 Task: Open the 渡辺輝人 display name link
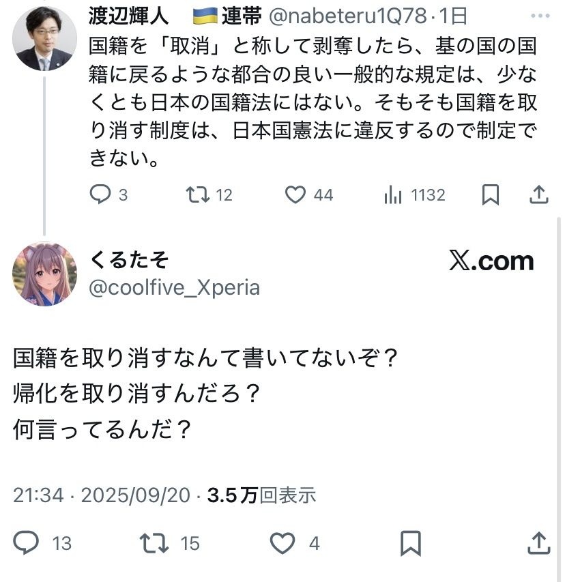[x=130, y=16]
